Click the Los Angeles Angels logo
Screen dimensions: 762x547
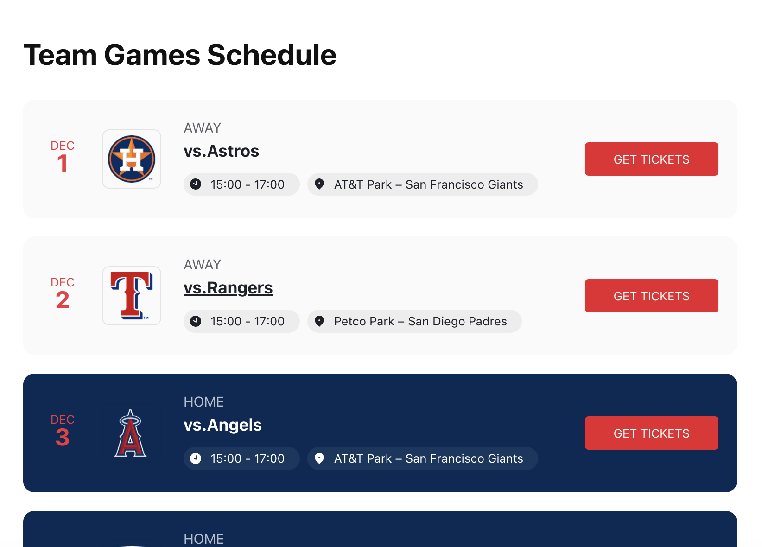pos(131,433)
